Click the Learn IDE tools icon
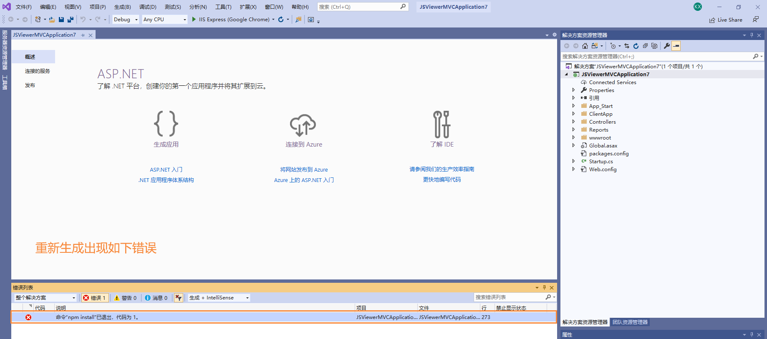The height and width of the screenshot is (339, 767). pyautogui.click(x=442, y=124)
